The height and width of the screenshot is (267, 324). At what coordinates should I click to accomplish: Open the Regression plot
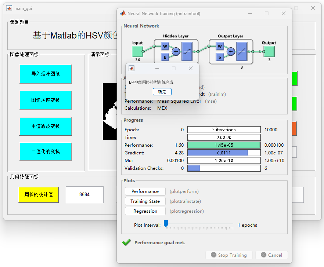145,211
